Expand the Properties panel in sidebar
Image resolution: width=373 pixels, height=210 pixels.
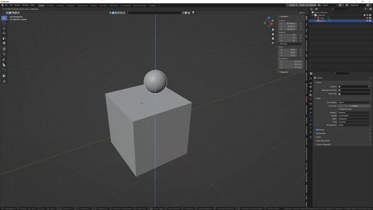[x=283, y=72]
